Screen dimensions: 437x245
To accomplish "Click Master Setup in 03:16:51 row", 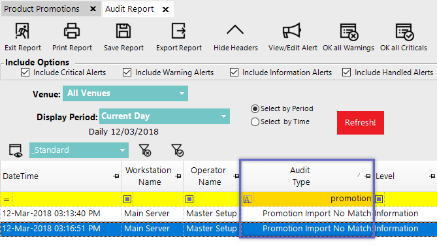I will [x=212, y=229].
